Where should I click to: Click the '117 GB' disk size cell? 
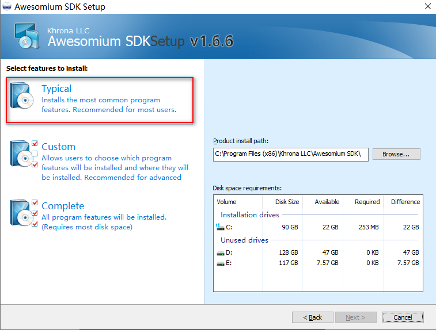point(289,263)
